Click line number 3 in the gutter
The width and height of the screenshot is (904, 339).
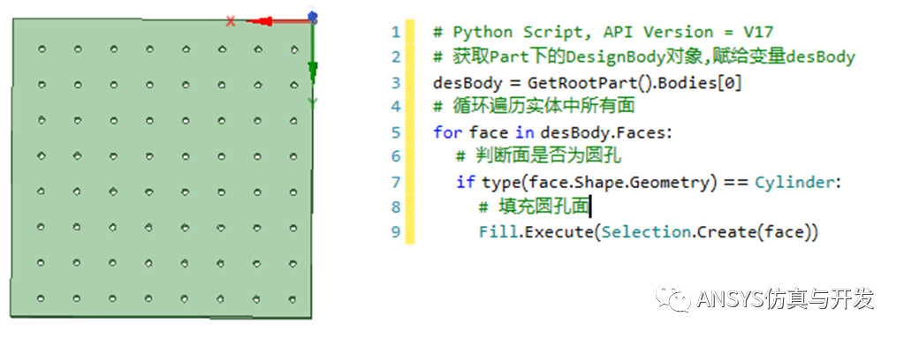click(396, 83)
